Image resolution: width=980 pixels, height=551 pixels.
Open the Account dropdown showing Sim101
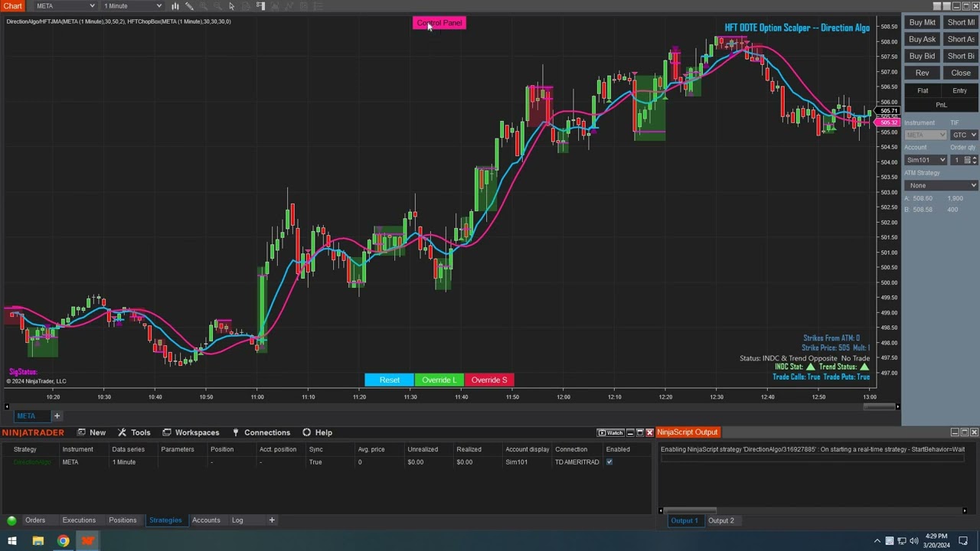[926, 160]
